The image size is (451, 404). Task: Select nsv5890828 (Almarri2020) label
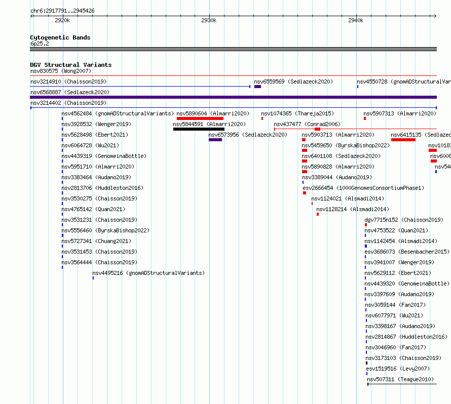click(x=338, y=167)
